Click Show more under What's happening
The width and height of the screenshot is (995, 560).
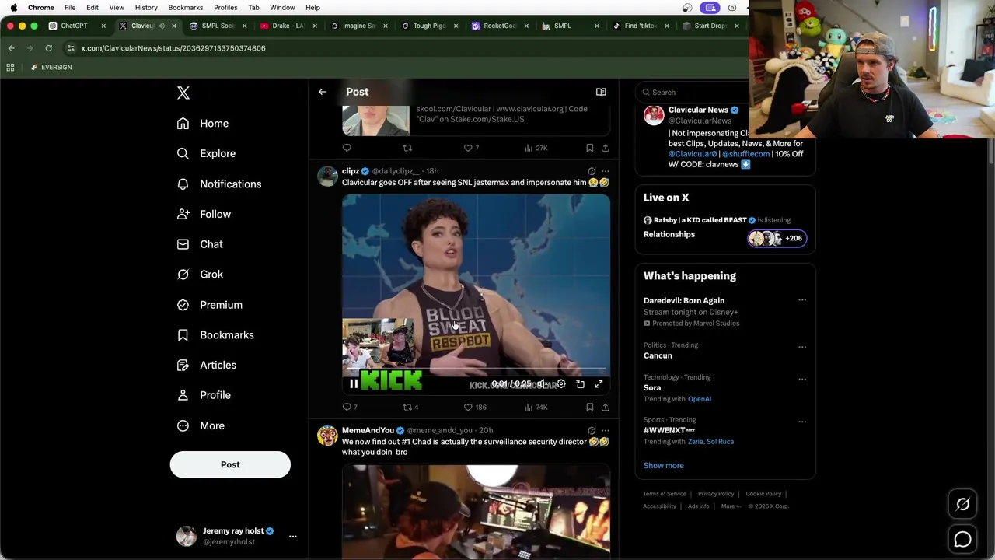[664, 465]
